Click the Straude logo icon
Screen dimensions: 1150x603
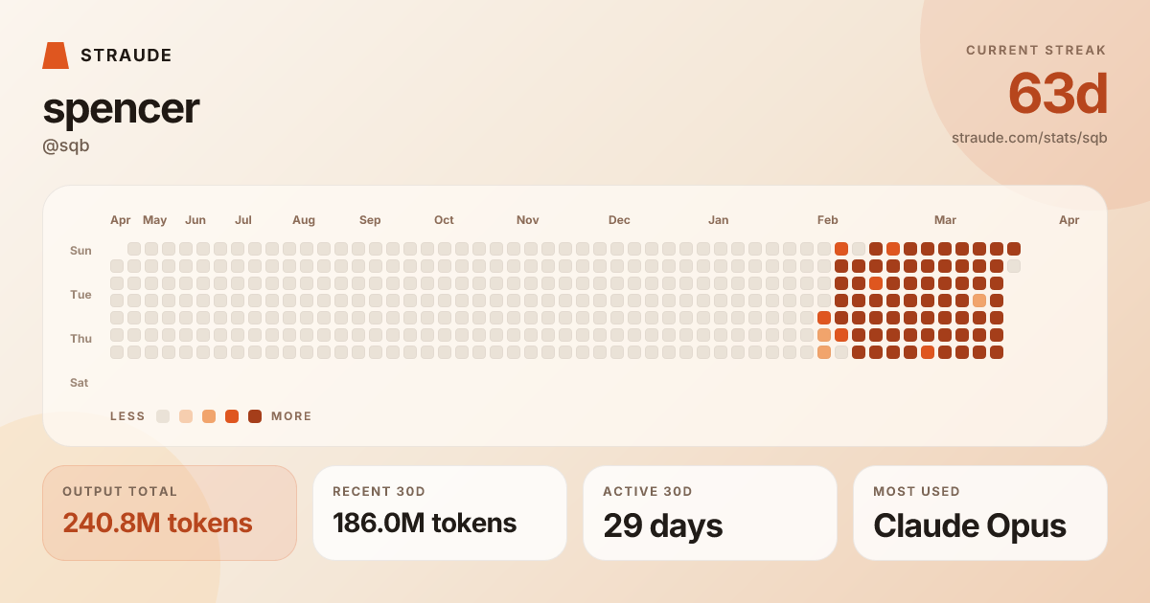[56, 56]
